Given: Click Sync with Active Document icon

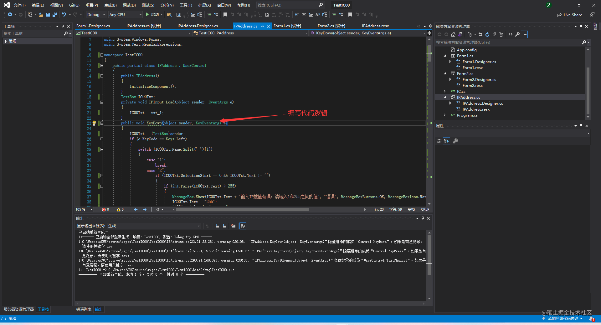Looking at the screenshot, I should (480, 34).
